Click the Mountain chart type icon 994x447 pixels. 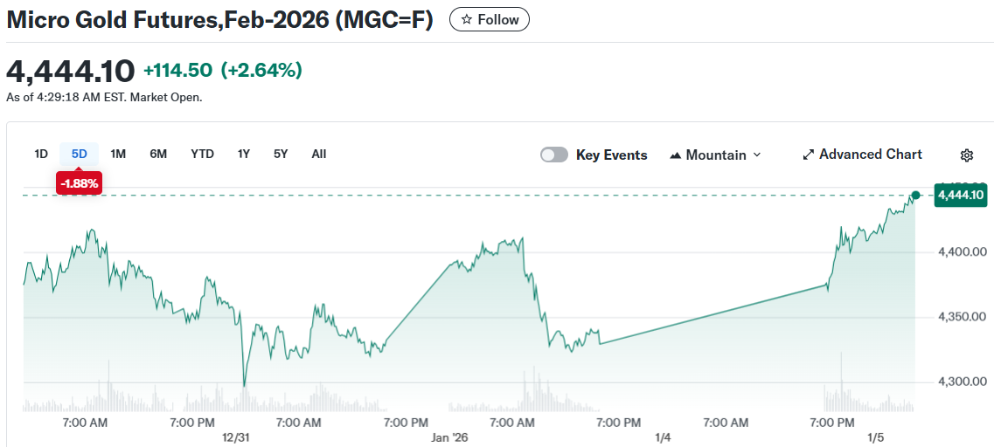click(675, 155)
